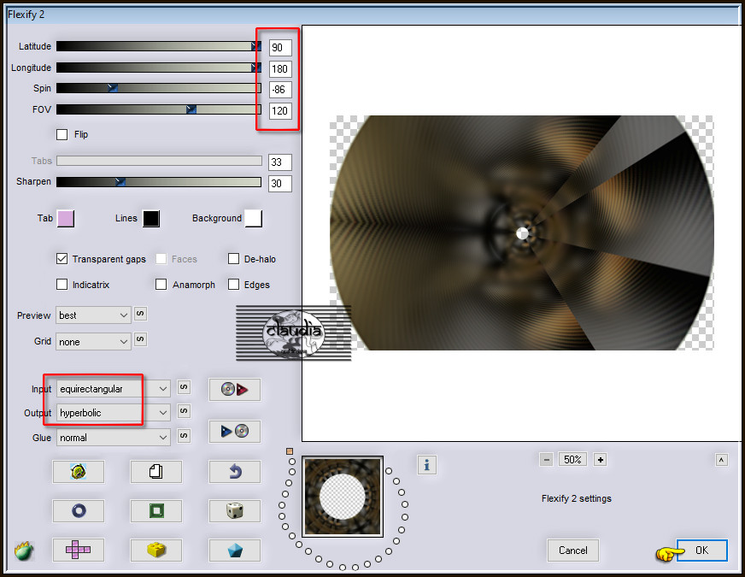Click the source image thumbnail
Image resolution: width=745 pixels, height=577 pixels.
click(x=343, y=497)
